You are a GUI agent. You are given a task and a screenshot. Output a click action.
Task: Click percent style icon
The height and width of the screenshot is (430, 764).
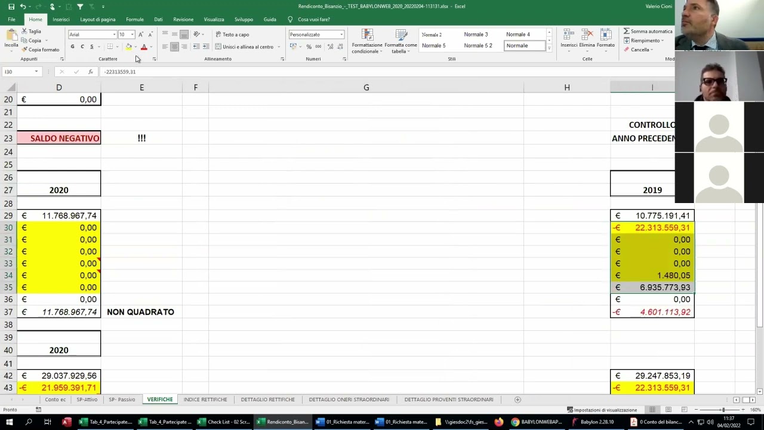pyautogui.click(x=309, y=47)
